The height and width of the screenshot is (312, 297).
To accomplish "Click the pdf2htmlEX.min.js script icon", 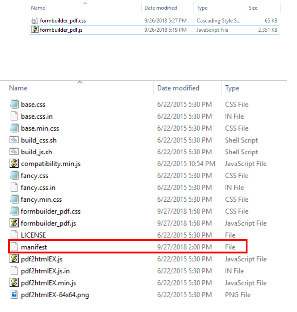I will (x=14, y=283).
